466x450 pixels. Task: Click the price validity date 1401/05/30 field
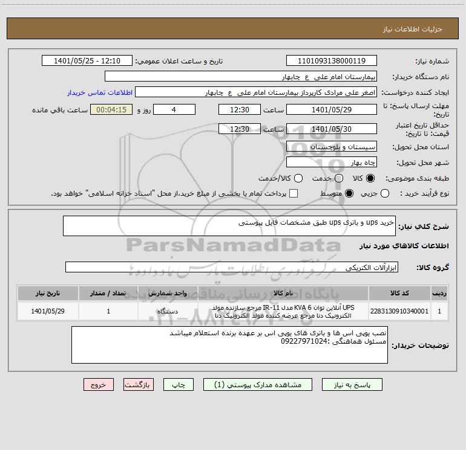(332, 129)
